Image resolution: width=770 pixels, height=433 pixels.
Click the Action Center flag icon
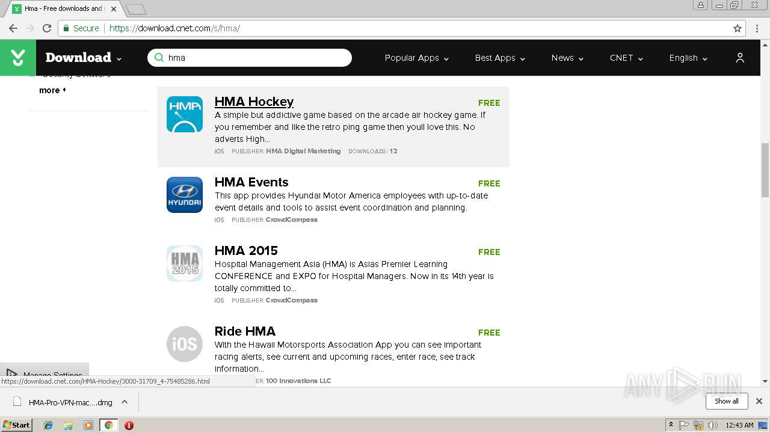pos(684,425)
